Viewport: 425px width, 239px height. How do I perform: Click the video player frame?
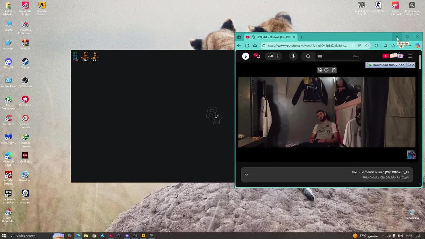tap(327, 112)
